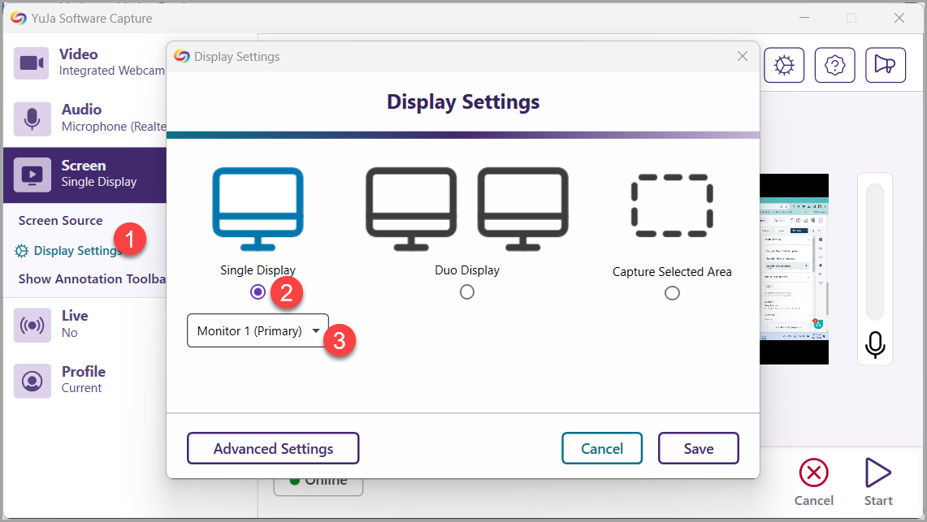
Task: Open the help question mark icon
Action: coord(834,65)
